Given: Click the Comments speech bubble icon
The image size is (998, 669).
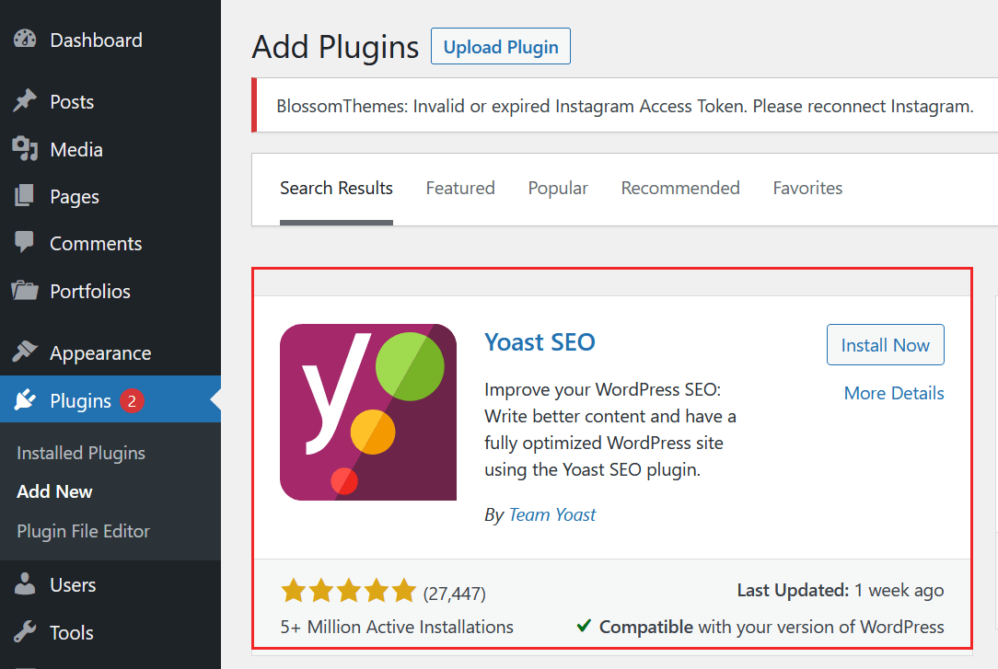Looking at the screenshot, I should click(25, 243).
